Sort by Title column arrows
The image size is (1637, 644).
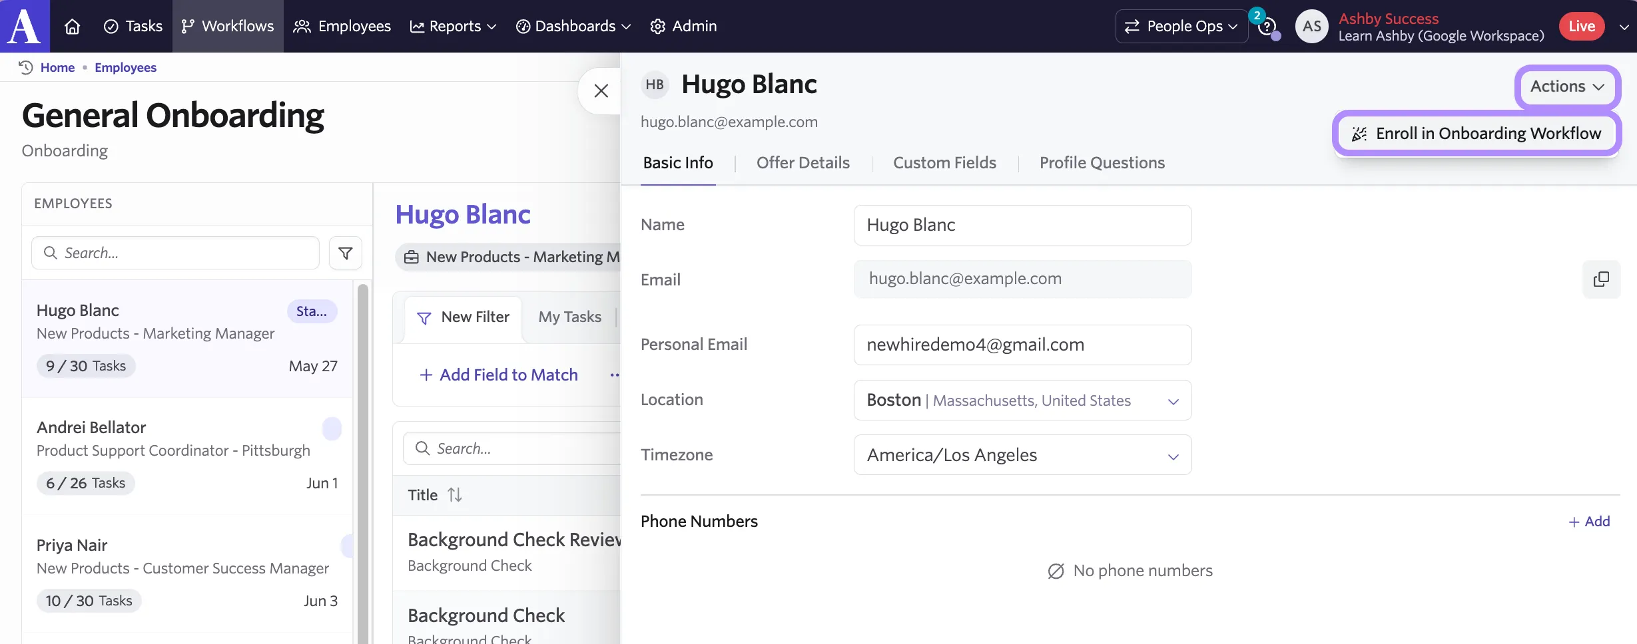pos(455,495)
